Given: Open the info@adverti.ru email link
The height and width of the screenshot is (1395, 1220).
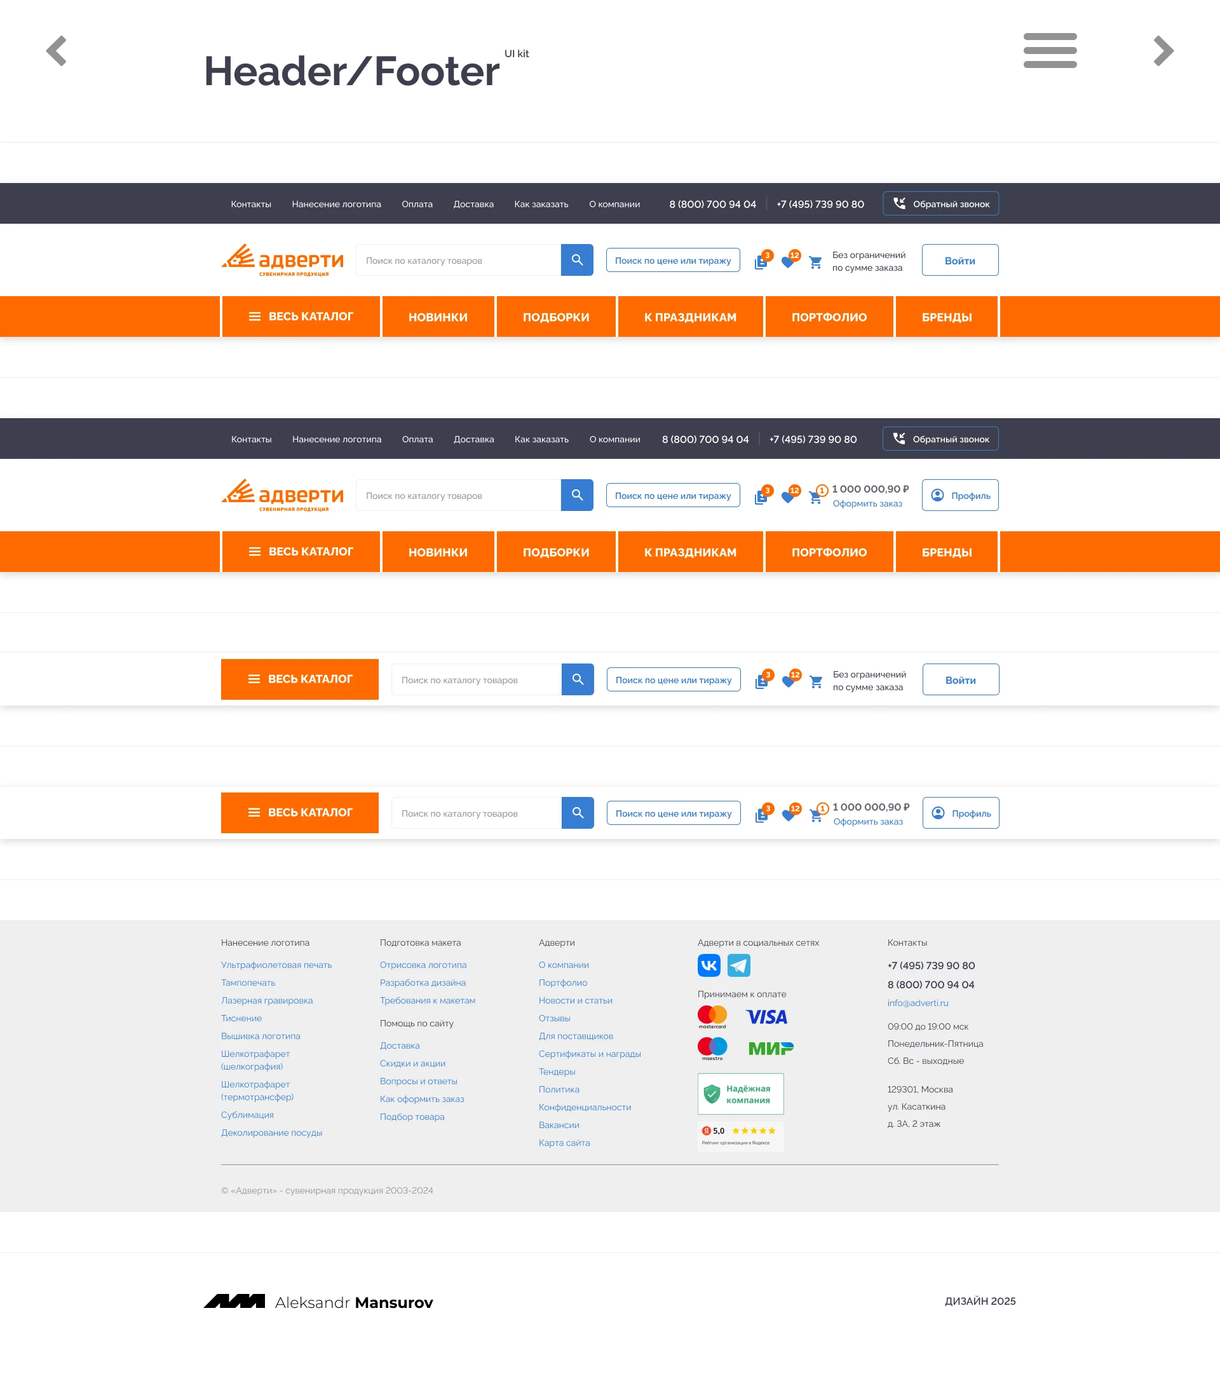Looking at the screenshot, I should coord(917,1003).
